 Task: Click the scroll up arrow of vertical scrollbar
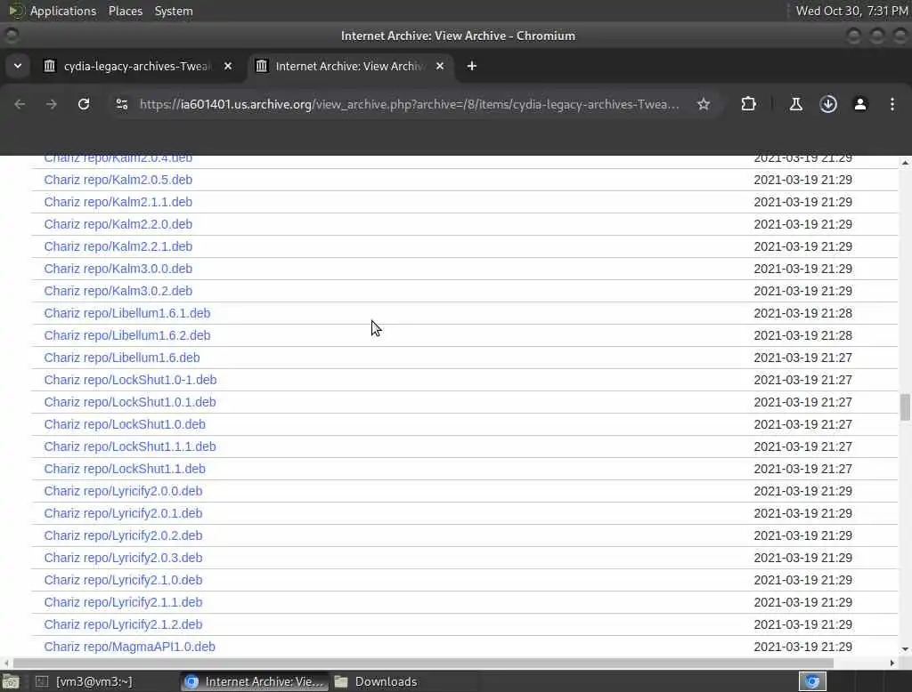905,163
